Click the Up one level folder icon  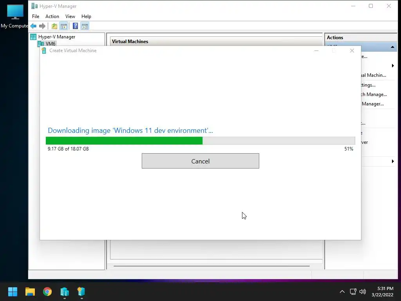pos(54,26)
